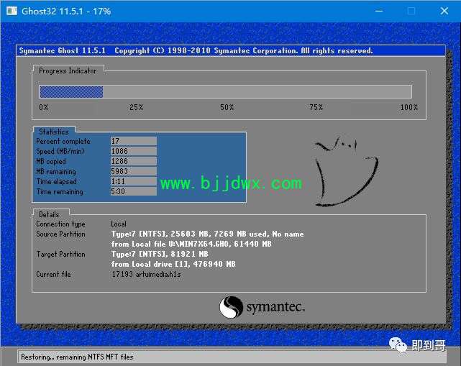
Task: Click the Progress Indicator group heading
Action: pos(68,71)
